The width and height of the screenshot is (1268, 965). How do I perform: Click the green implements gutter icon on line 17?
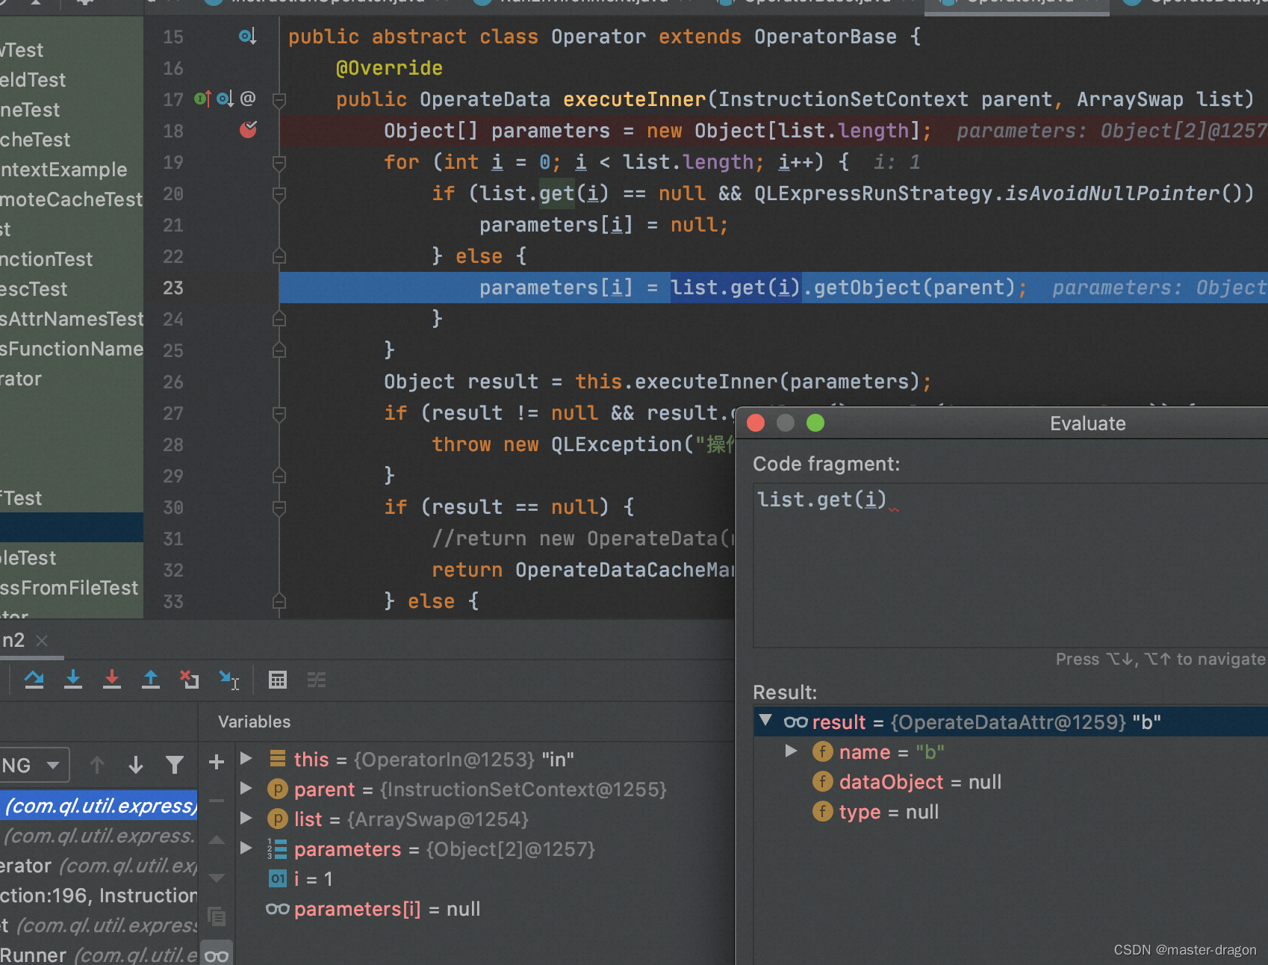202,99
